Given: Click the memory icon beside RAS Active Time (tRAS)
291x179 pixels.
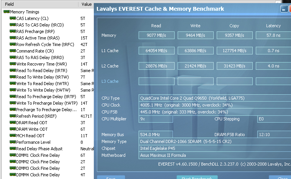Looking at the screenshot, I should point(13,38).
